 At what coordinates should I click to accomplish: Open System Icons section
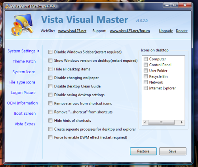tap(24, 72)
